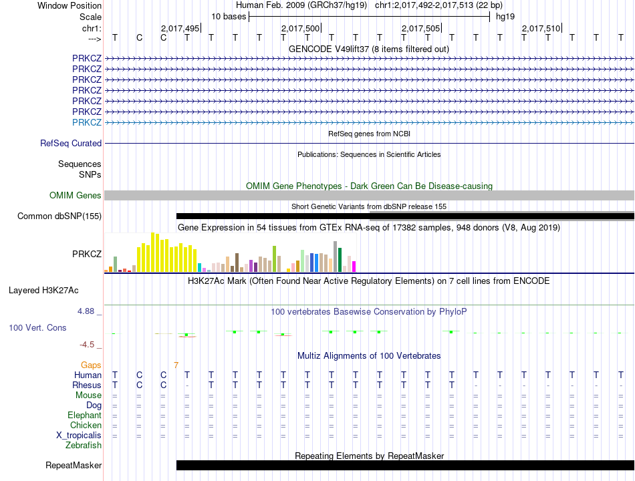Click Short Genetic Variants from dbSNP title
Viewport: 635px width, 481px height.
click(369, 206)
